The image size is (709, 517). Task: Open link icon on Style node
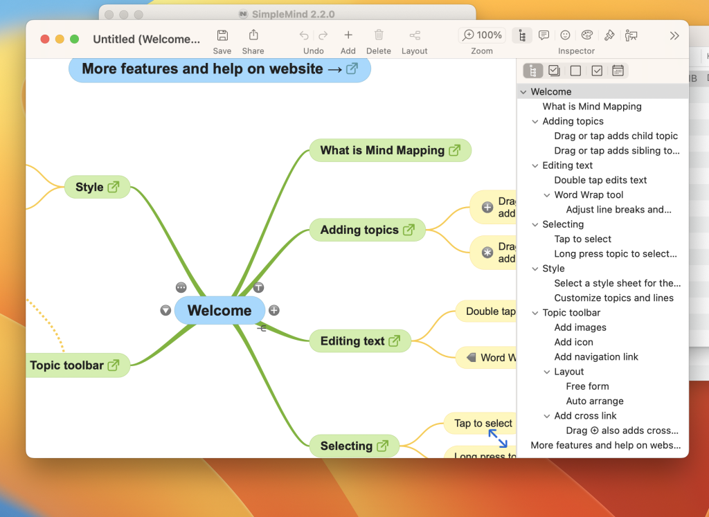pyautogui.click(x=114, y=187)
